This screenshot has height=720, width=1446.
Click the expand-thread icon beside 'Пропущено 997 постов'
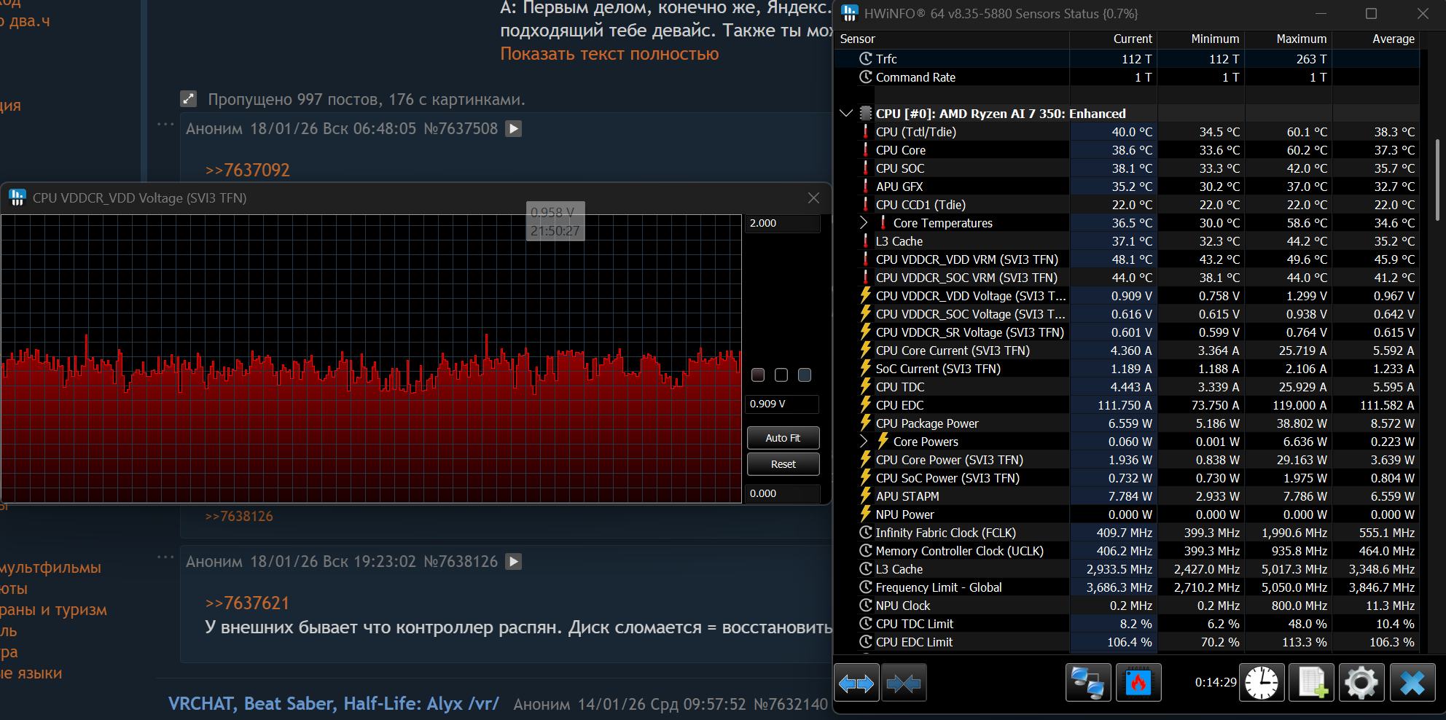click(189, 99)
